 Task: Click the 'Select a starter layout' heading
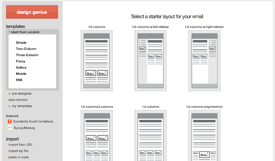(167, 17)
